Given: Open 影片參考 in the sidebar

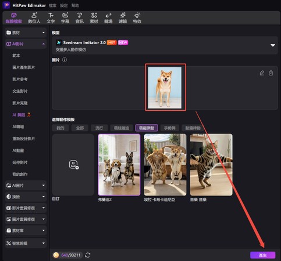Looking at the screenshot, I should [x=20, y=79].
